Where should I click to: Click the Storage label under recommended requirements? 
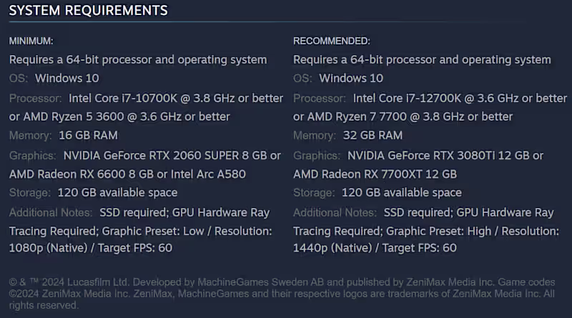(x=314, y=192)
